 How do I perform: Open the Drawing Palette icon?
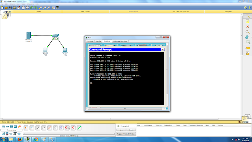click(x=54, y=7)
